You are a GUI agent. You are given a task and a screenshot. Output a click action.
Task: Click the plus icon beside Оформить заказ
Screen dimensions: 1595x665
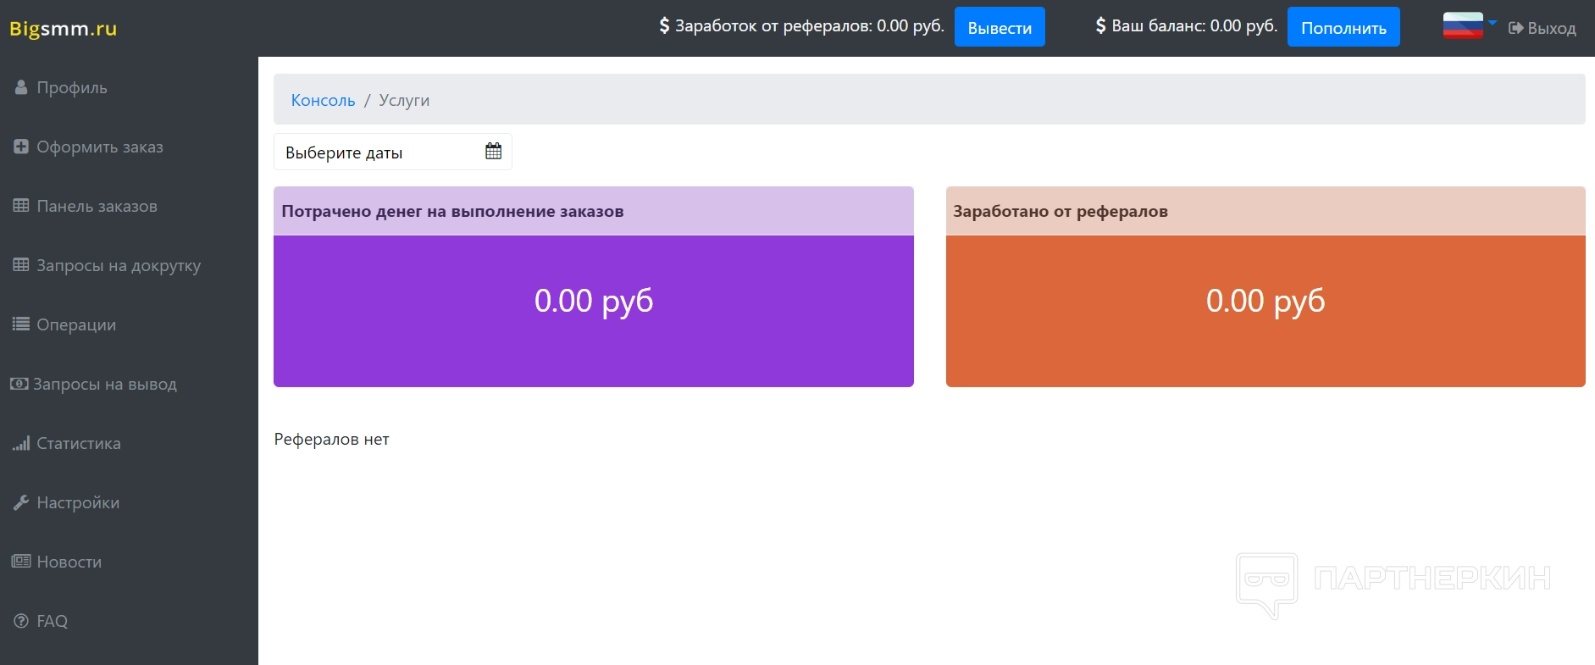tap(21, 147)
